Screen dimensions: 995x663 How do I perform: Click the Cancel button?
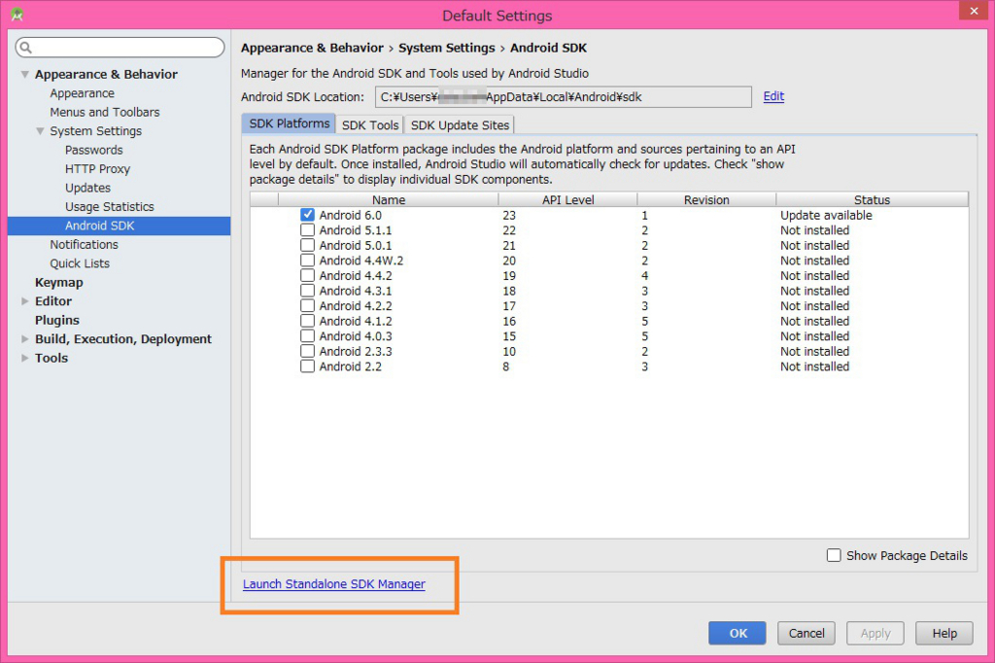[x=806, y=633]
